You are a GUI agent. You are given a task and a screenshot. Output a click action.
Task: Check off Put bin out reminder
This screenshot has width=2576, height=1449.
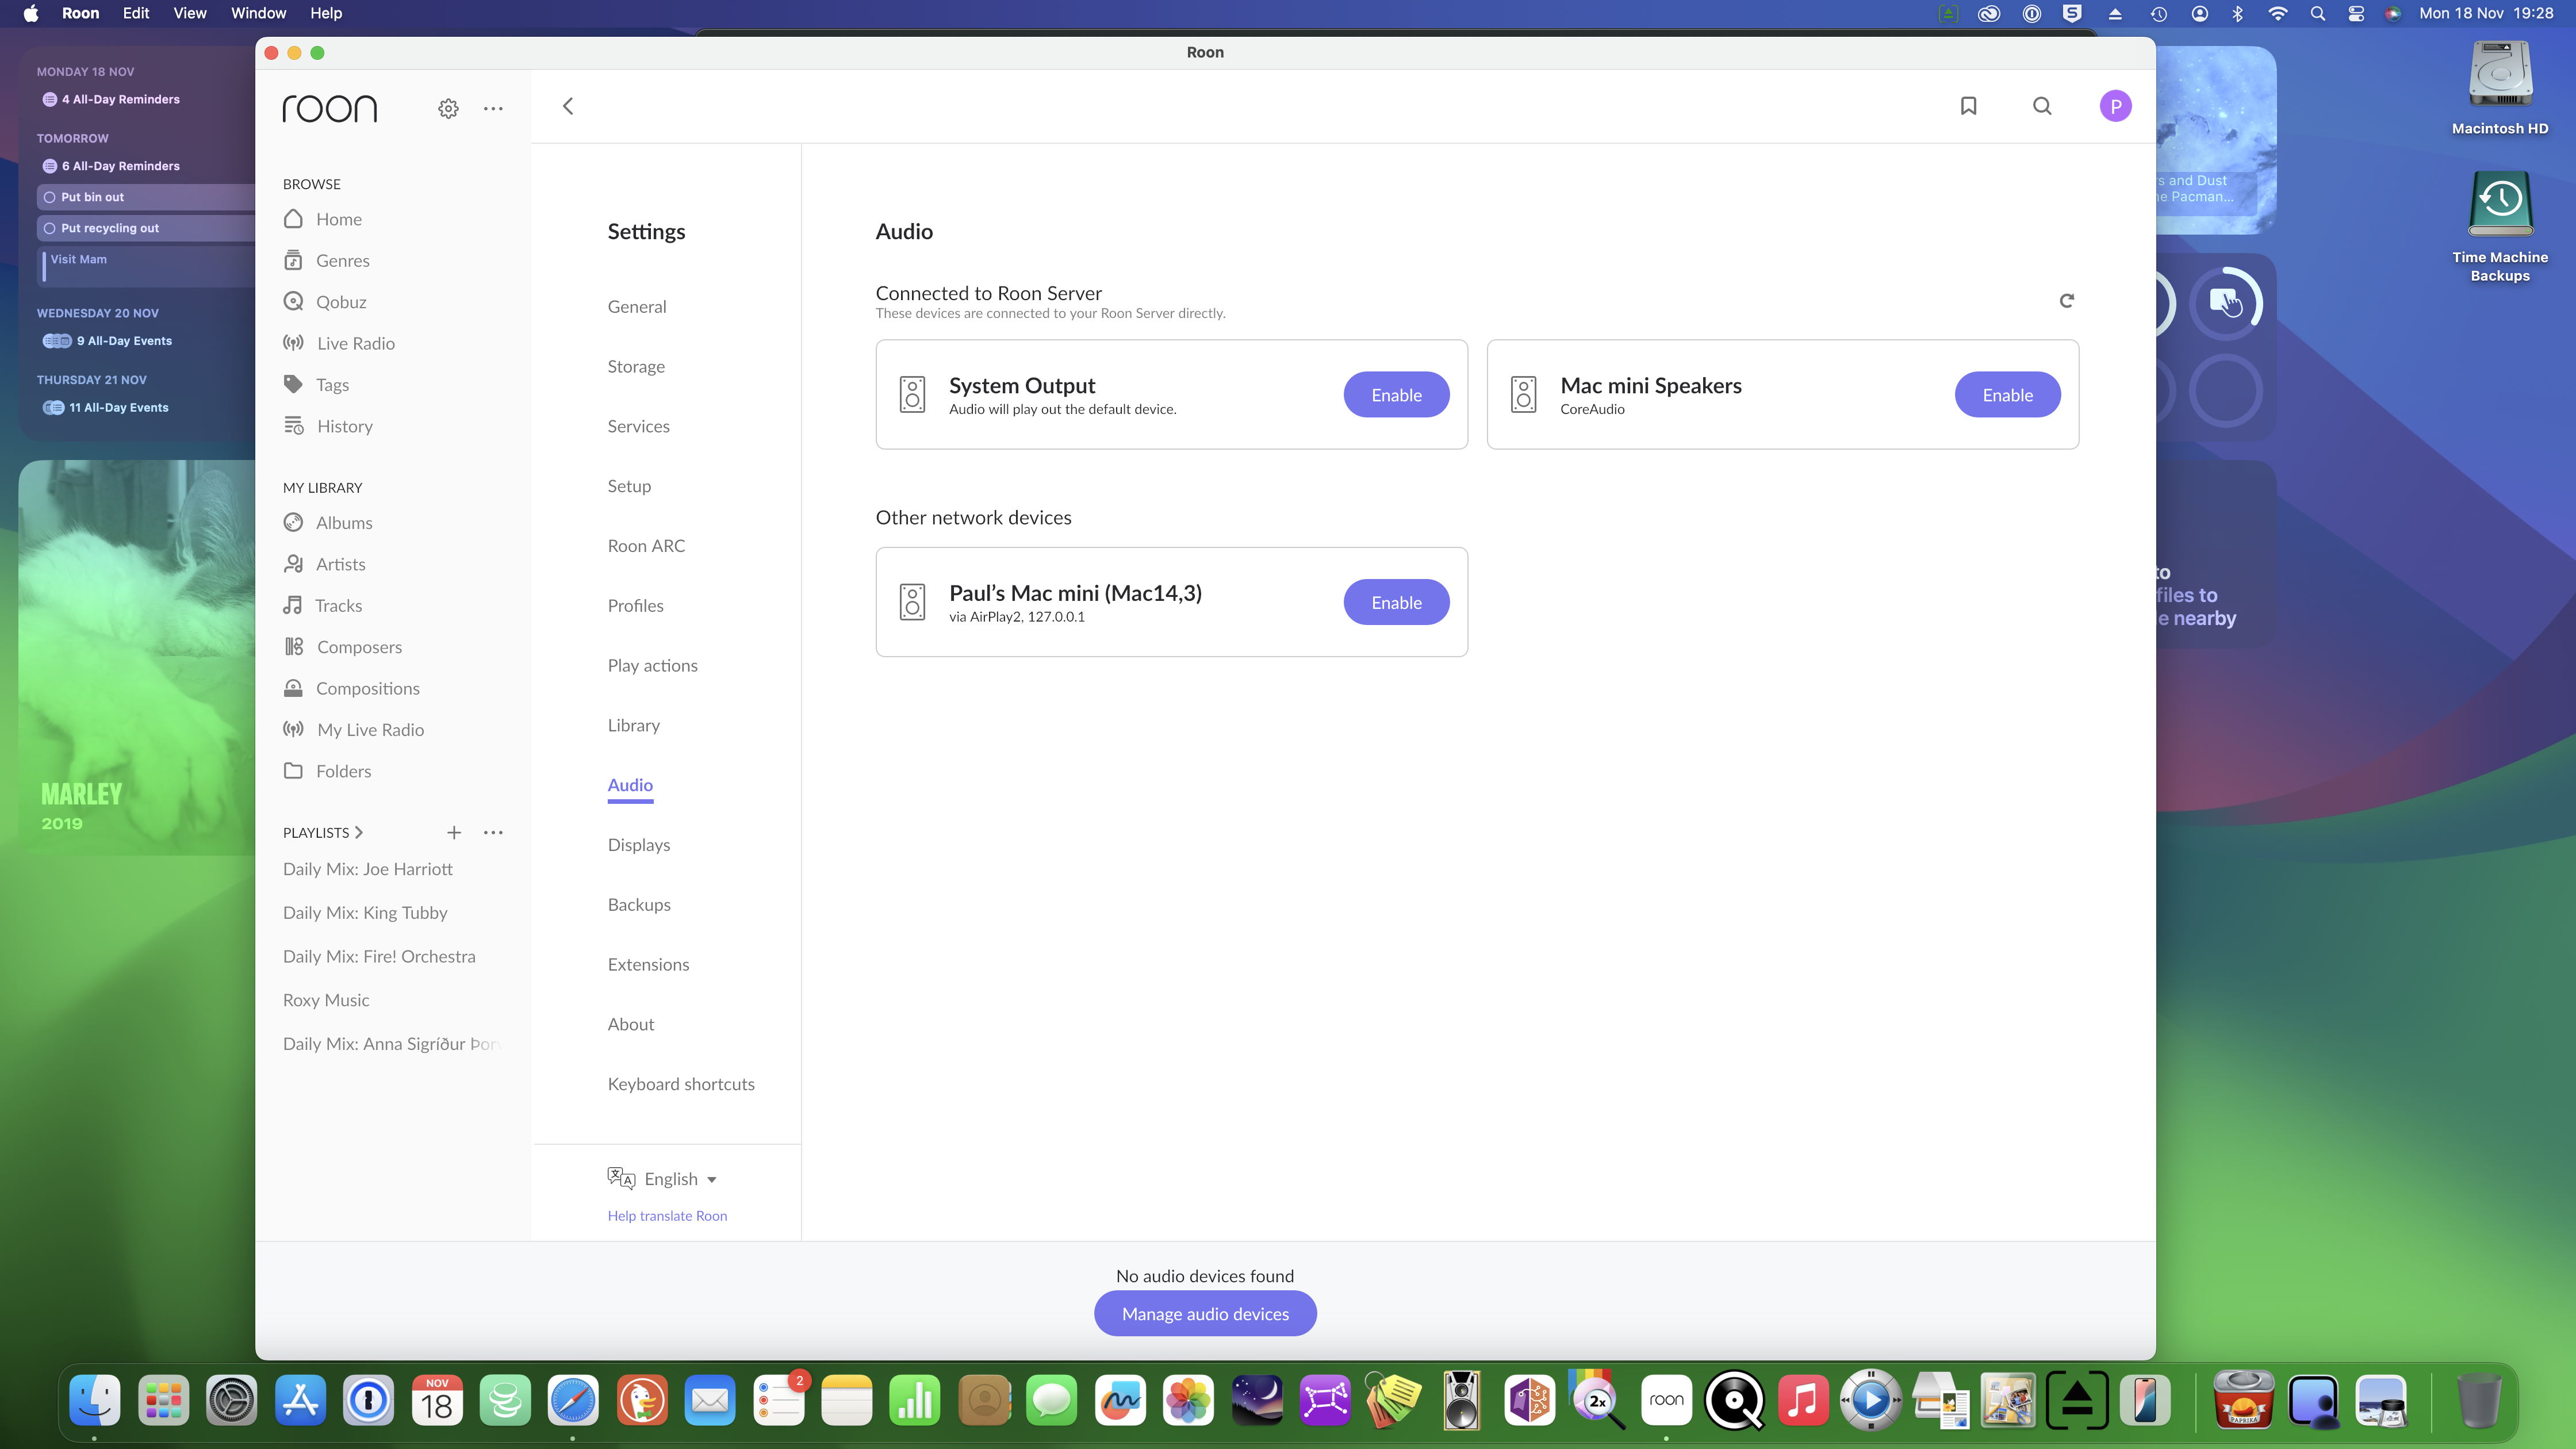[49, 197]
